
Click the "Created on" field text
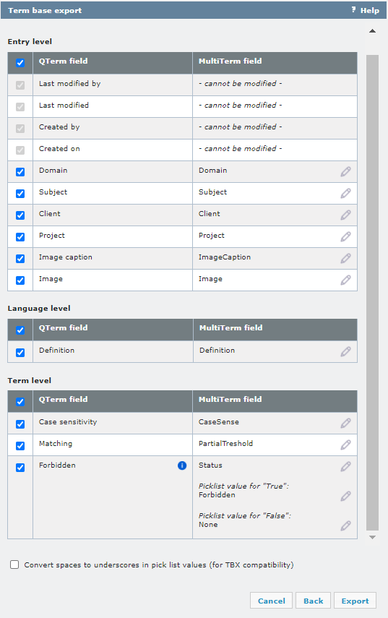point(59,149)
